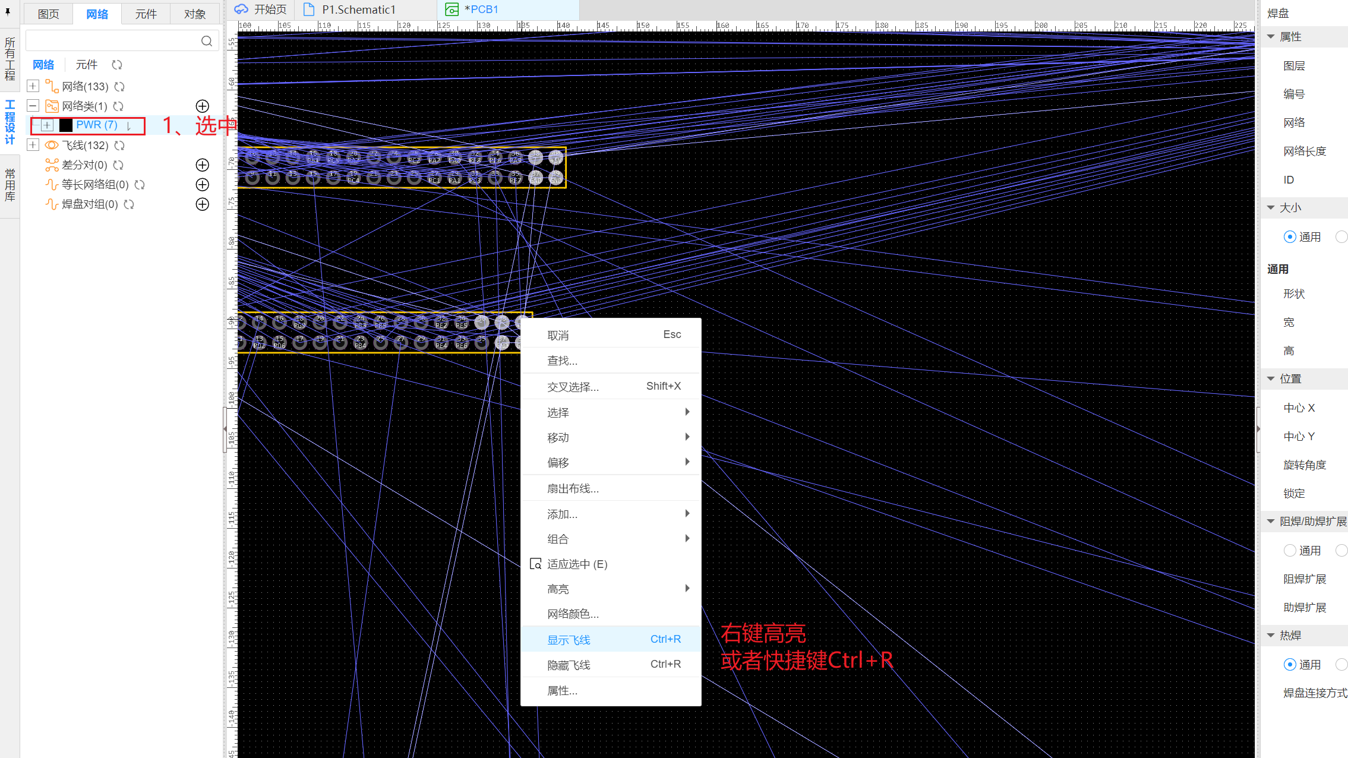The width and height of the screenshot is (1348, 758).
Task: Expand the 网络(133) tree node
Action: tap(33, 87)
